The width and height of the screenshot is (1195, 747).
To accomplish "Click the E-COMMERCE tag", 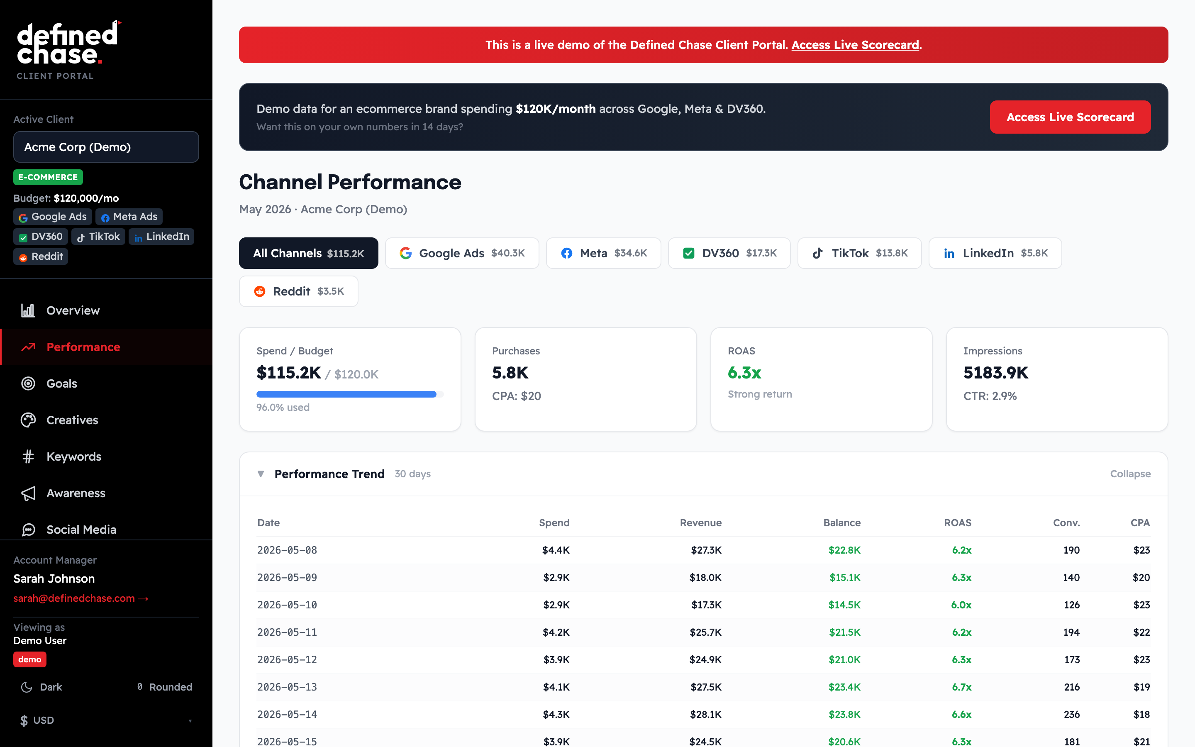I will [x=48, y=177].
